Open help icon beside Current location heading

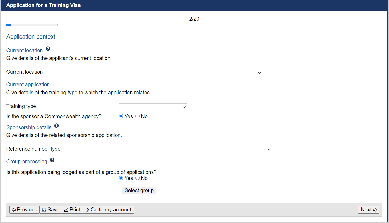coord(48,49)
